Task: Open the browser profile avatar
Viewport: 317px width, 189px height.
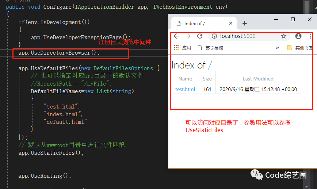Action: pos(298,36)
